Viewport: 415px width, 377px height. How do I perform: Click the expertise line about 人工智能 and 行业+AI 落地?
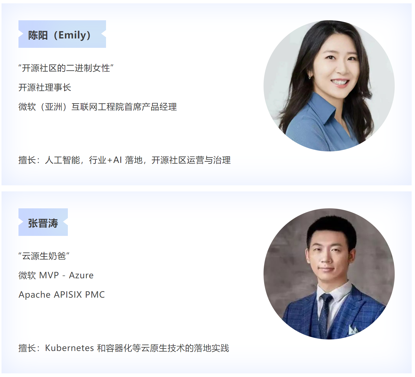click(x=125, y=160)
